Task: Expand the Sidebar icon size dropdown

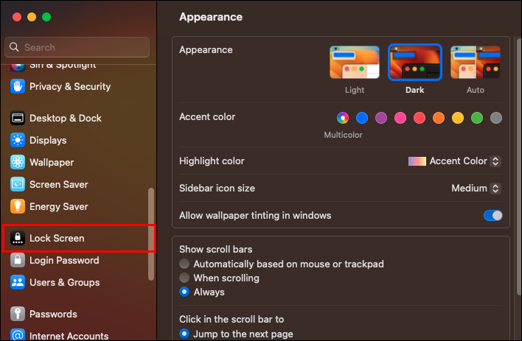Action: tap(476, 189)
